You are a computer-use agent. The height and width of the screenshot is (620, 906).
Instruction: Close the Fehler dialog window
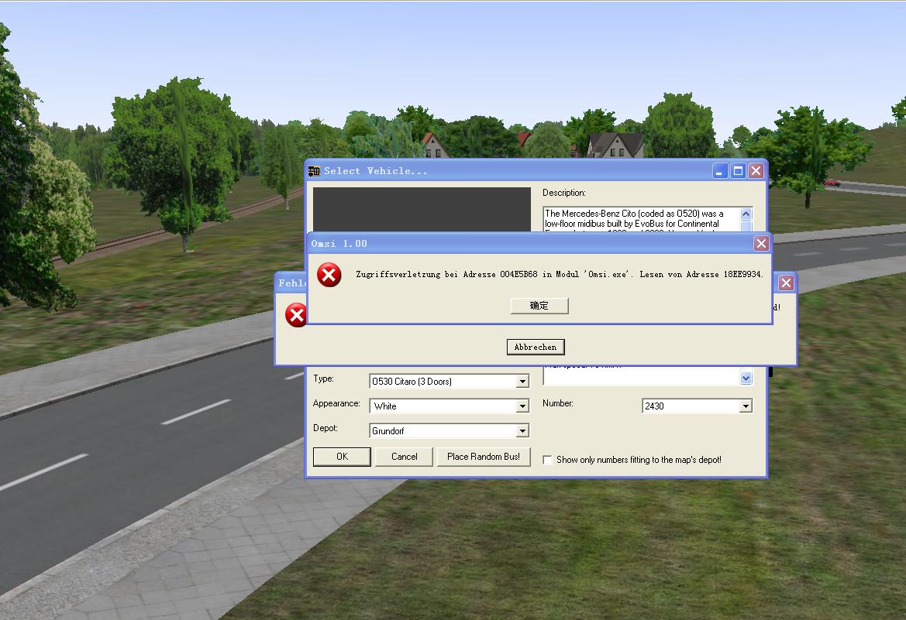786,283
